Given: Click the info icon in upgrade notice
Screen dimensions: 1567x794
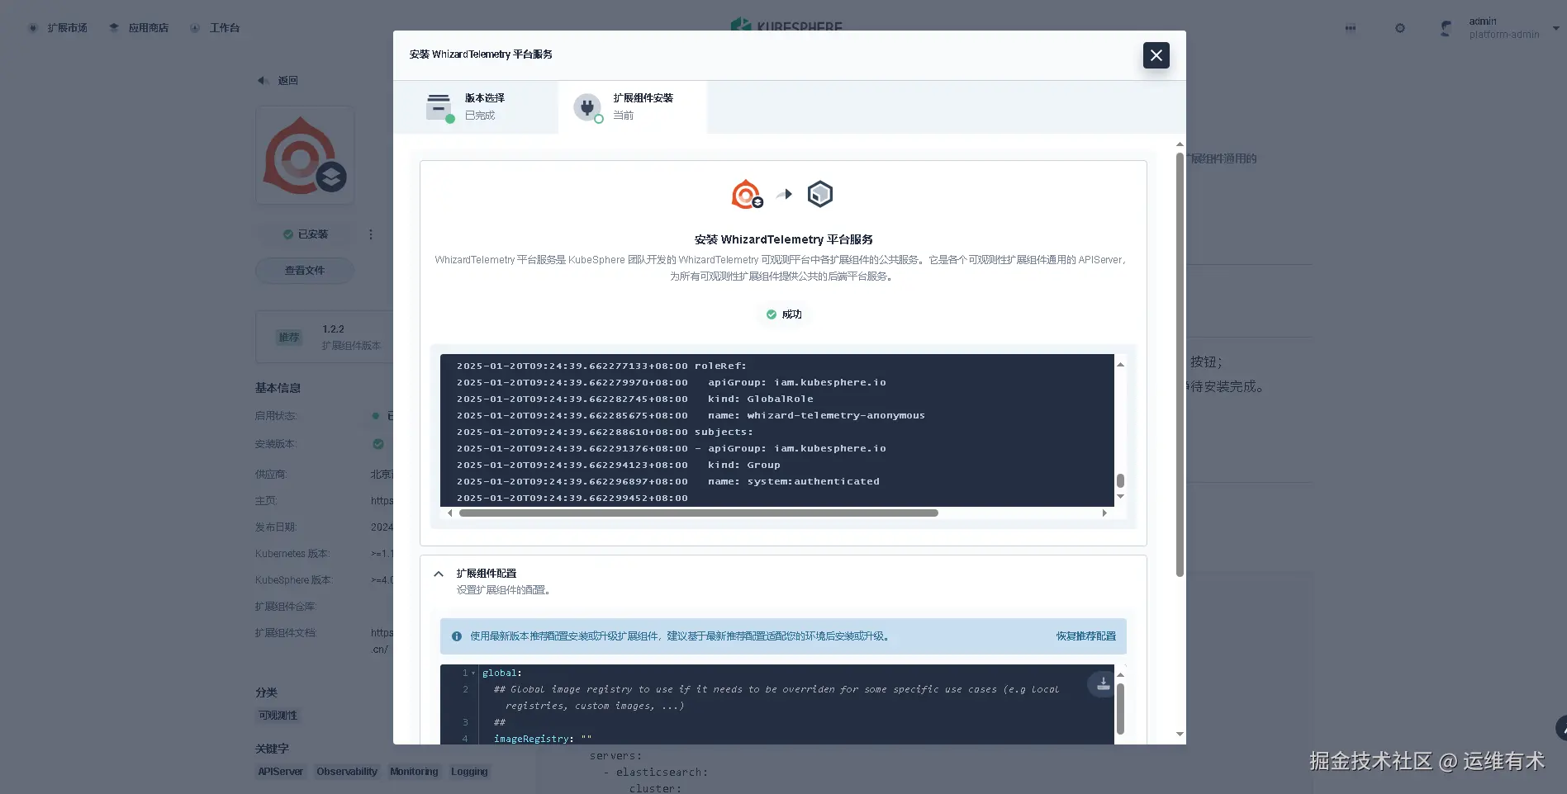Looking at the screenshot, I should click(457, 636).
